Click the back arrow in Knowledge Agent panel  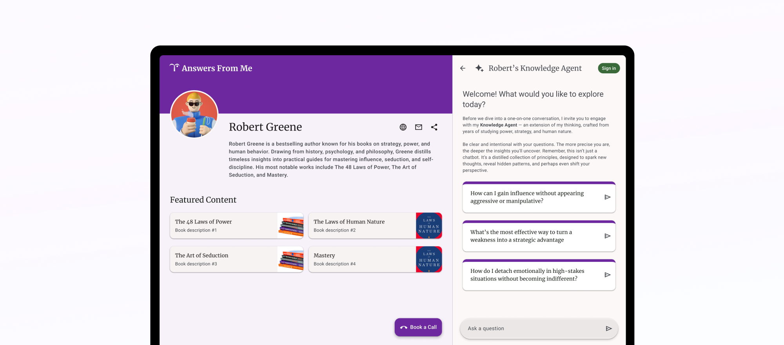[463, 68]
